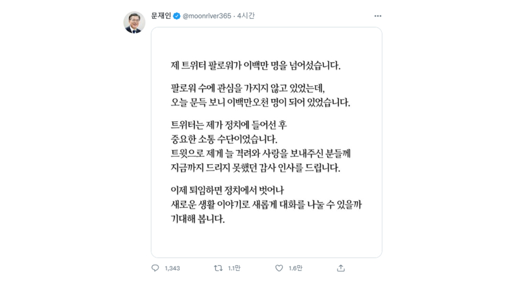
Task: Click the final image line '기대해 봅니다'
Action: 198,220
